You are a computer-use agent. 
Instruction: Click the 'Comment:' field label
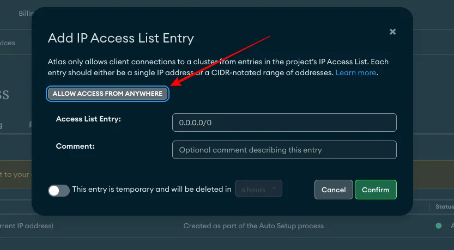click(x=75, y=146)
